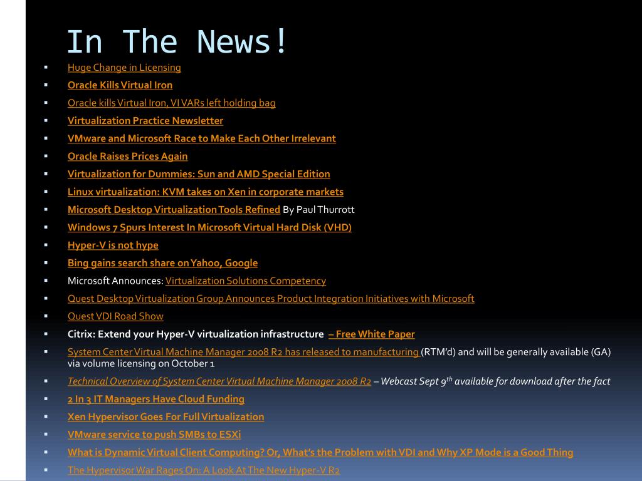
Task: Open the Huge Change in Licensing link
Action: (124, 68)
